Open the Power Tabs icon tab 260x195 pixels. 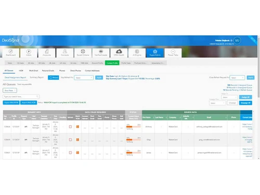(173, 53)
